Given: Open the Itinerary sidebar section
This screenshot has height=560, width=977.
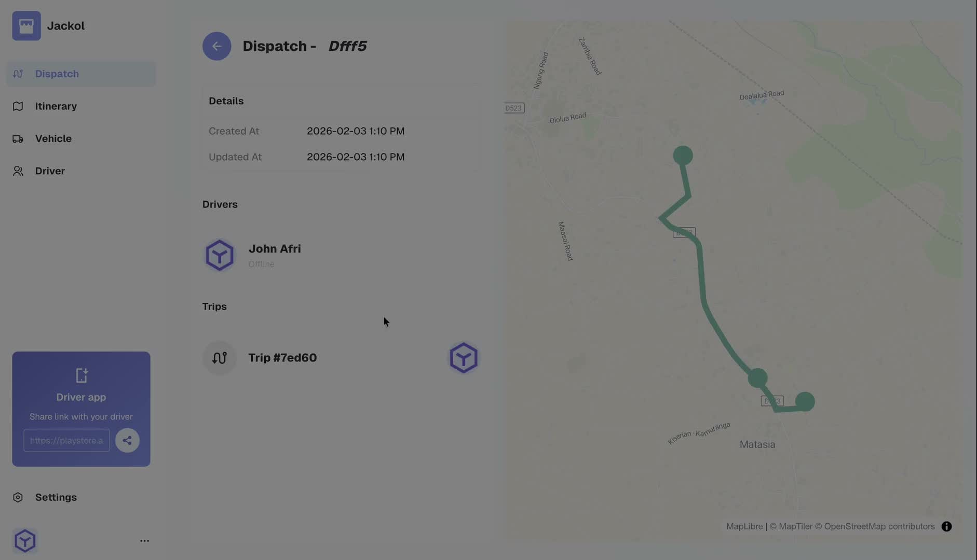Looking at the screenshot, I should (80, 106).
